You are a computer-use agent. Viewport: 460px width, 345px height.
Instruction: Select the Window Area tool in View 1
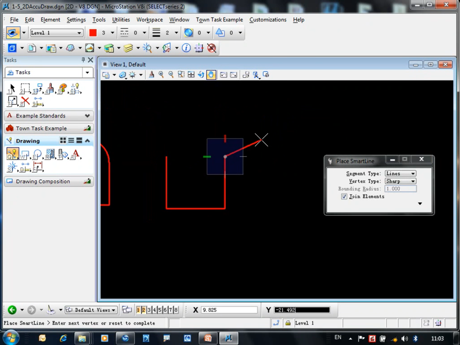pos(181,75)
